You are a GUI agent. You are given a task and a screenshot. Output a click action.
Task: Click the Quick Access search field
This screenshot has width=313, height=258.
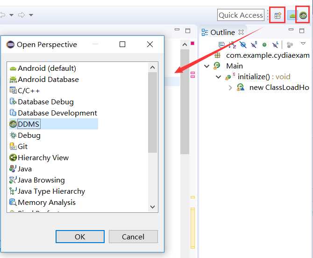pos(241,15)
